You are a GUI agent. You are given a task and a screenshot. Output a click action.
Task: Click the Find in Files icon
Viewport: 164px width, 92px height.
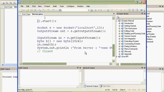[92, 10]
